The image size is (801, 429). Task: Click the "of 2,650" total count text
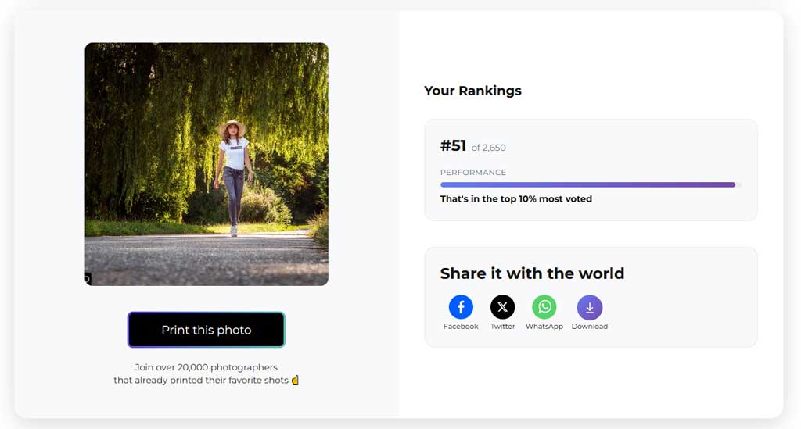(x=489, y=148)
